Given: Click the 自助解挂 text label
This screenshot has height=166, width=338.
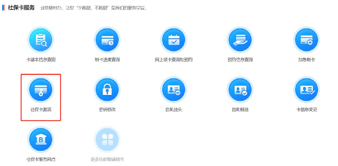Looking at the screenshot, I should tap(240, 110).
